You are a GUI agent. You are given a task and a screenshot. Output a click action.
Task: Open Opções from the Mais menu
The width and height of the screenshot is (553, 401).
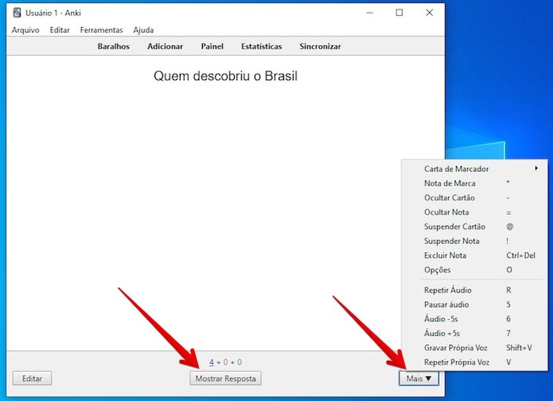pyautogui.click(x=437, y=270)
